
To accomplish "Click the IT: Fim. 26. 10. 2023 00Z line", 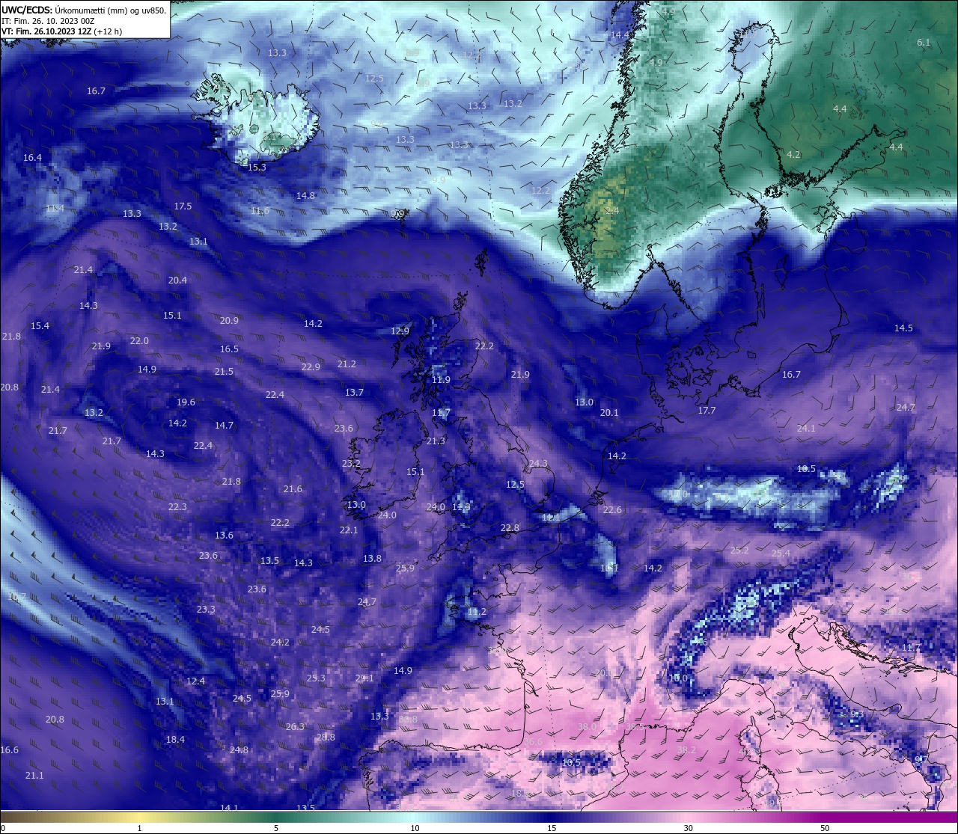I will coord(47,21).
